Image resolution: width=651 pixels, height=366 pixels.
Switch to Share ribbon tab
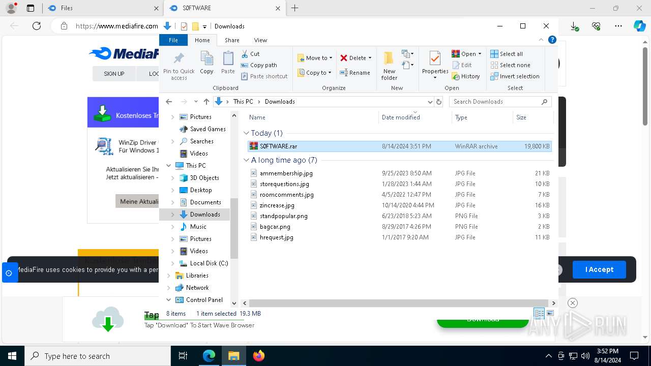click(x=232, y=40)
